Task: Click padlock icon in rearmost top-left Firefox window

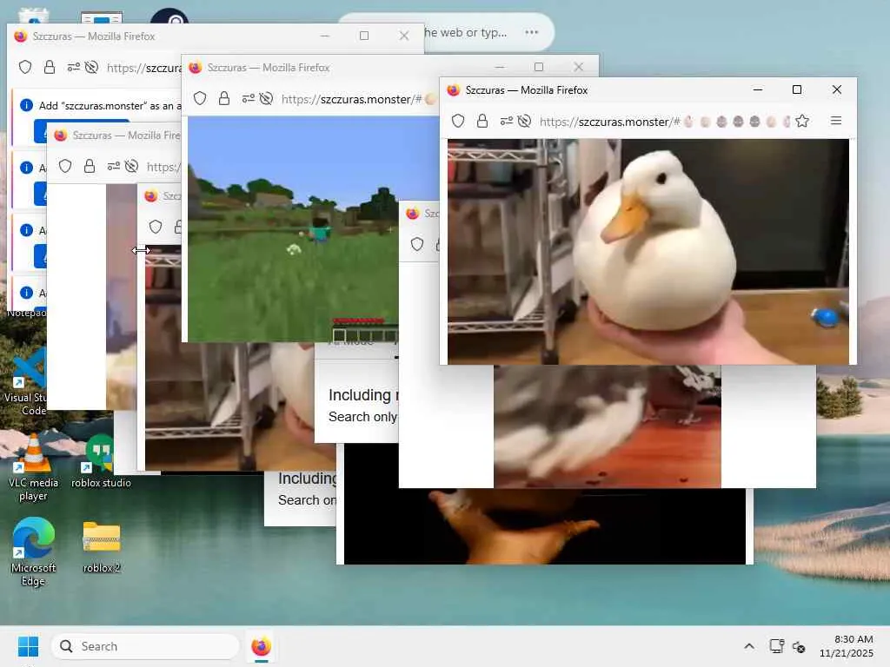Action: [x=50, y=67]
